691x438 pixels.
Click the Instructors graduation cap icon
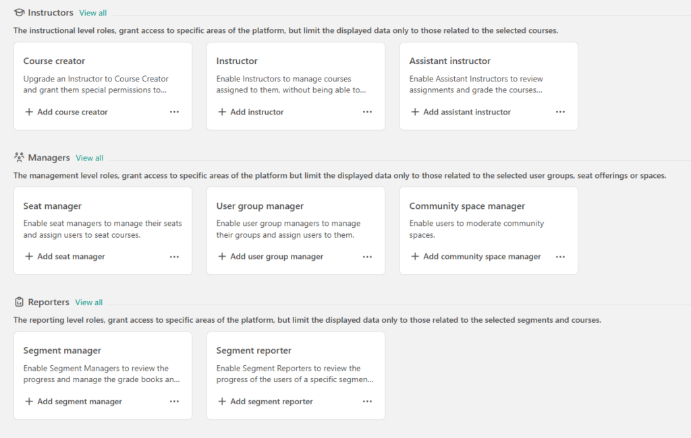(x=19, y=12)
